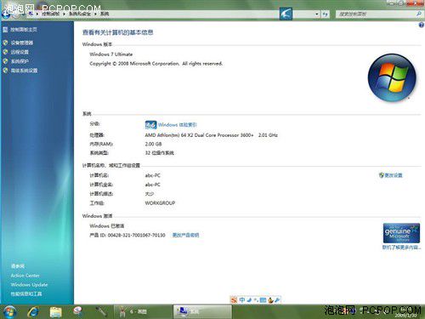Image resolution: width=425 pixels, height=319 pixels.
Task: Open Windows Explorer folder icon on taskbar
Action: click(x=56, y=311)
